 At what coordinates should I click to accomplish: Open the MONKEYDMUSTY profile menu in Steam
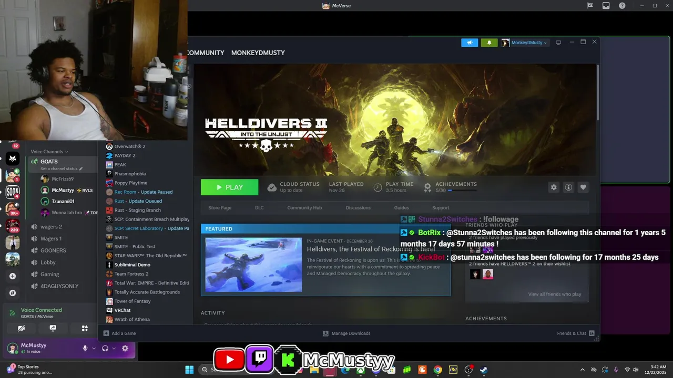coord(258,52)
